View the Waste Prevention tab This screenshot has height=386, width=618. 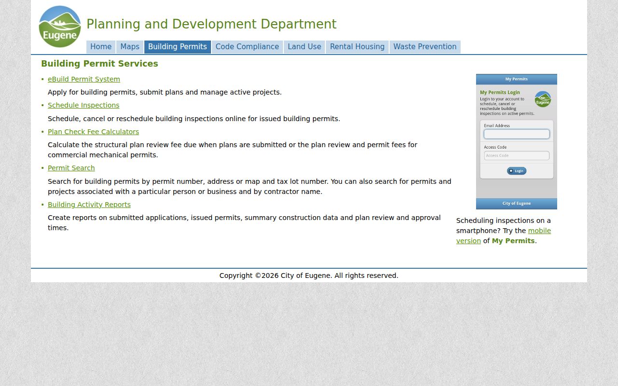[x=425, y=47]
